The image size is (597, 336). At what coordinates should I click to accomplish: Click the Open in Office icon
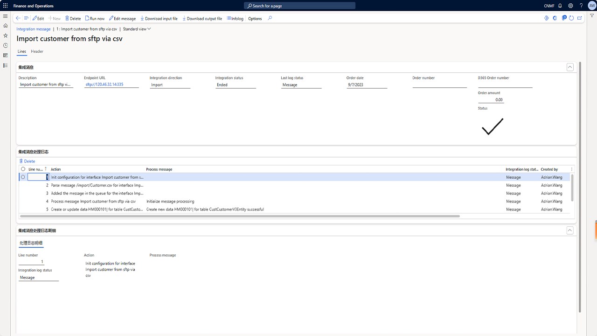[x=555, y=18]
